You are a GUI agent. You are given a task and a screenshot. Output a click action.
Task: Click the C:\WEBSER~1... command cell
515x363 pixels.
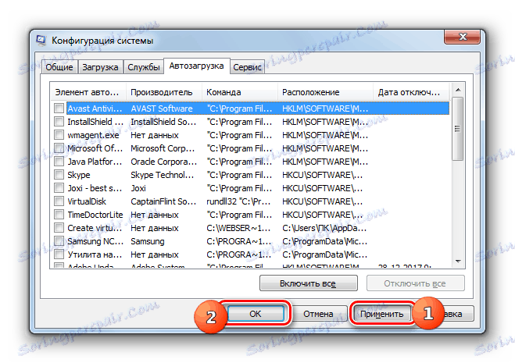pos(238,228)
